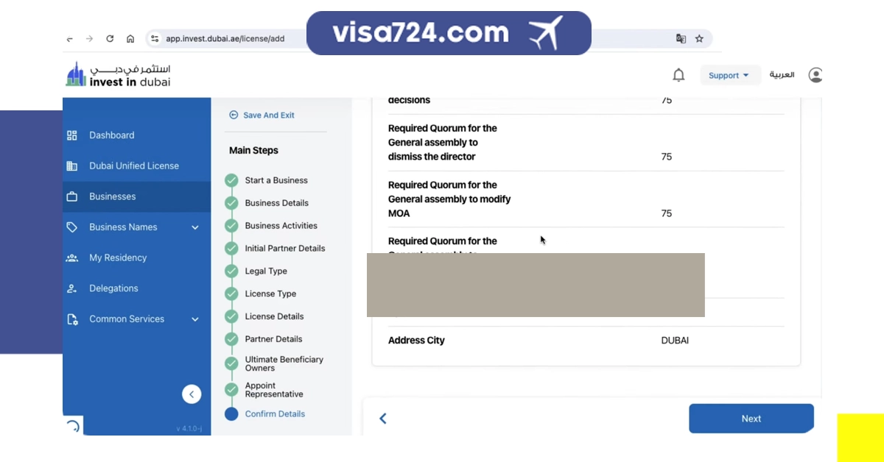884x462 pixels.
Task: Click the Save And Exit link
Action: (268, 115)
